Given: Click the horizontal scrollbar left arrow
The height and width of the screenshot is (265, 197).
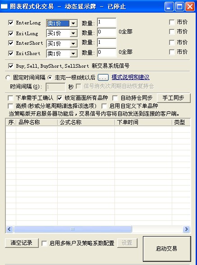Looking at the screenshot, I should (9, 229).
